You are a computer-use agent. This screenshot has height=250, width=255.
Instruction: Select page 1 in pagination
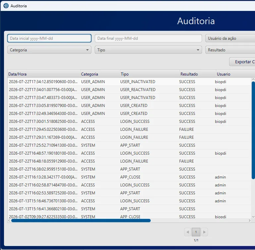(196, 232)
